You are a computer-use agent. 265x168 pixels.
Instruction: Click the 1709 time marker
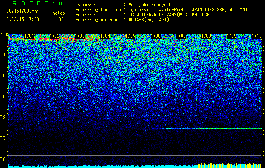(231, 36)
